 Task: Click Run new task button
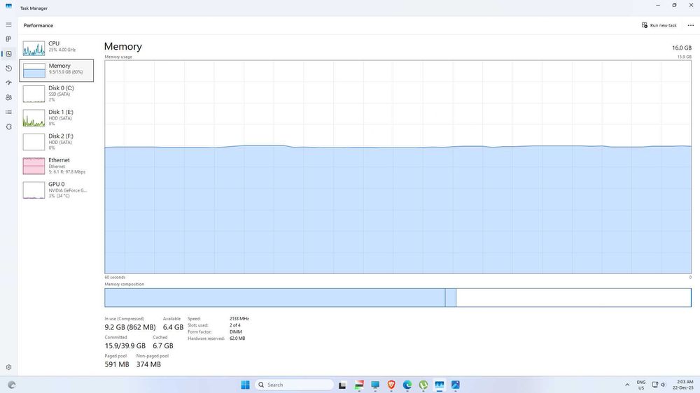coord(659,25)
